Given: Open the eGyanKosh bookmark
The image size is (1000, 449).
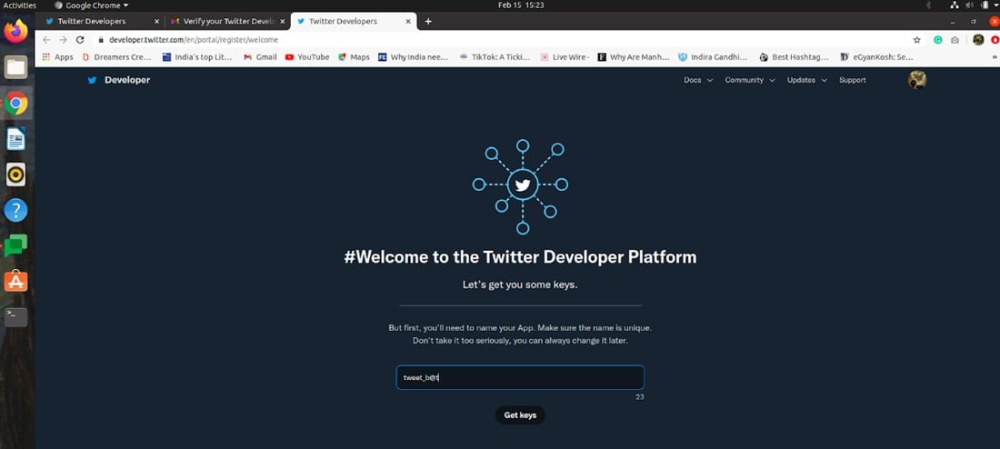Looking at the screenshot, I should tap(876, 56).
